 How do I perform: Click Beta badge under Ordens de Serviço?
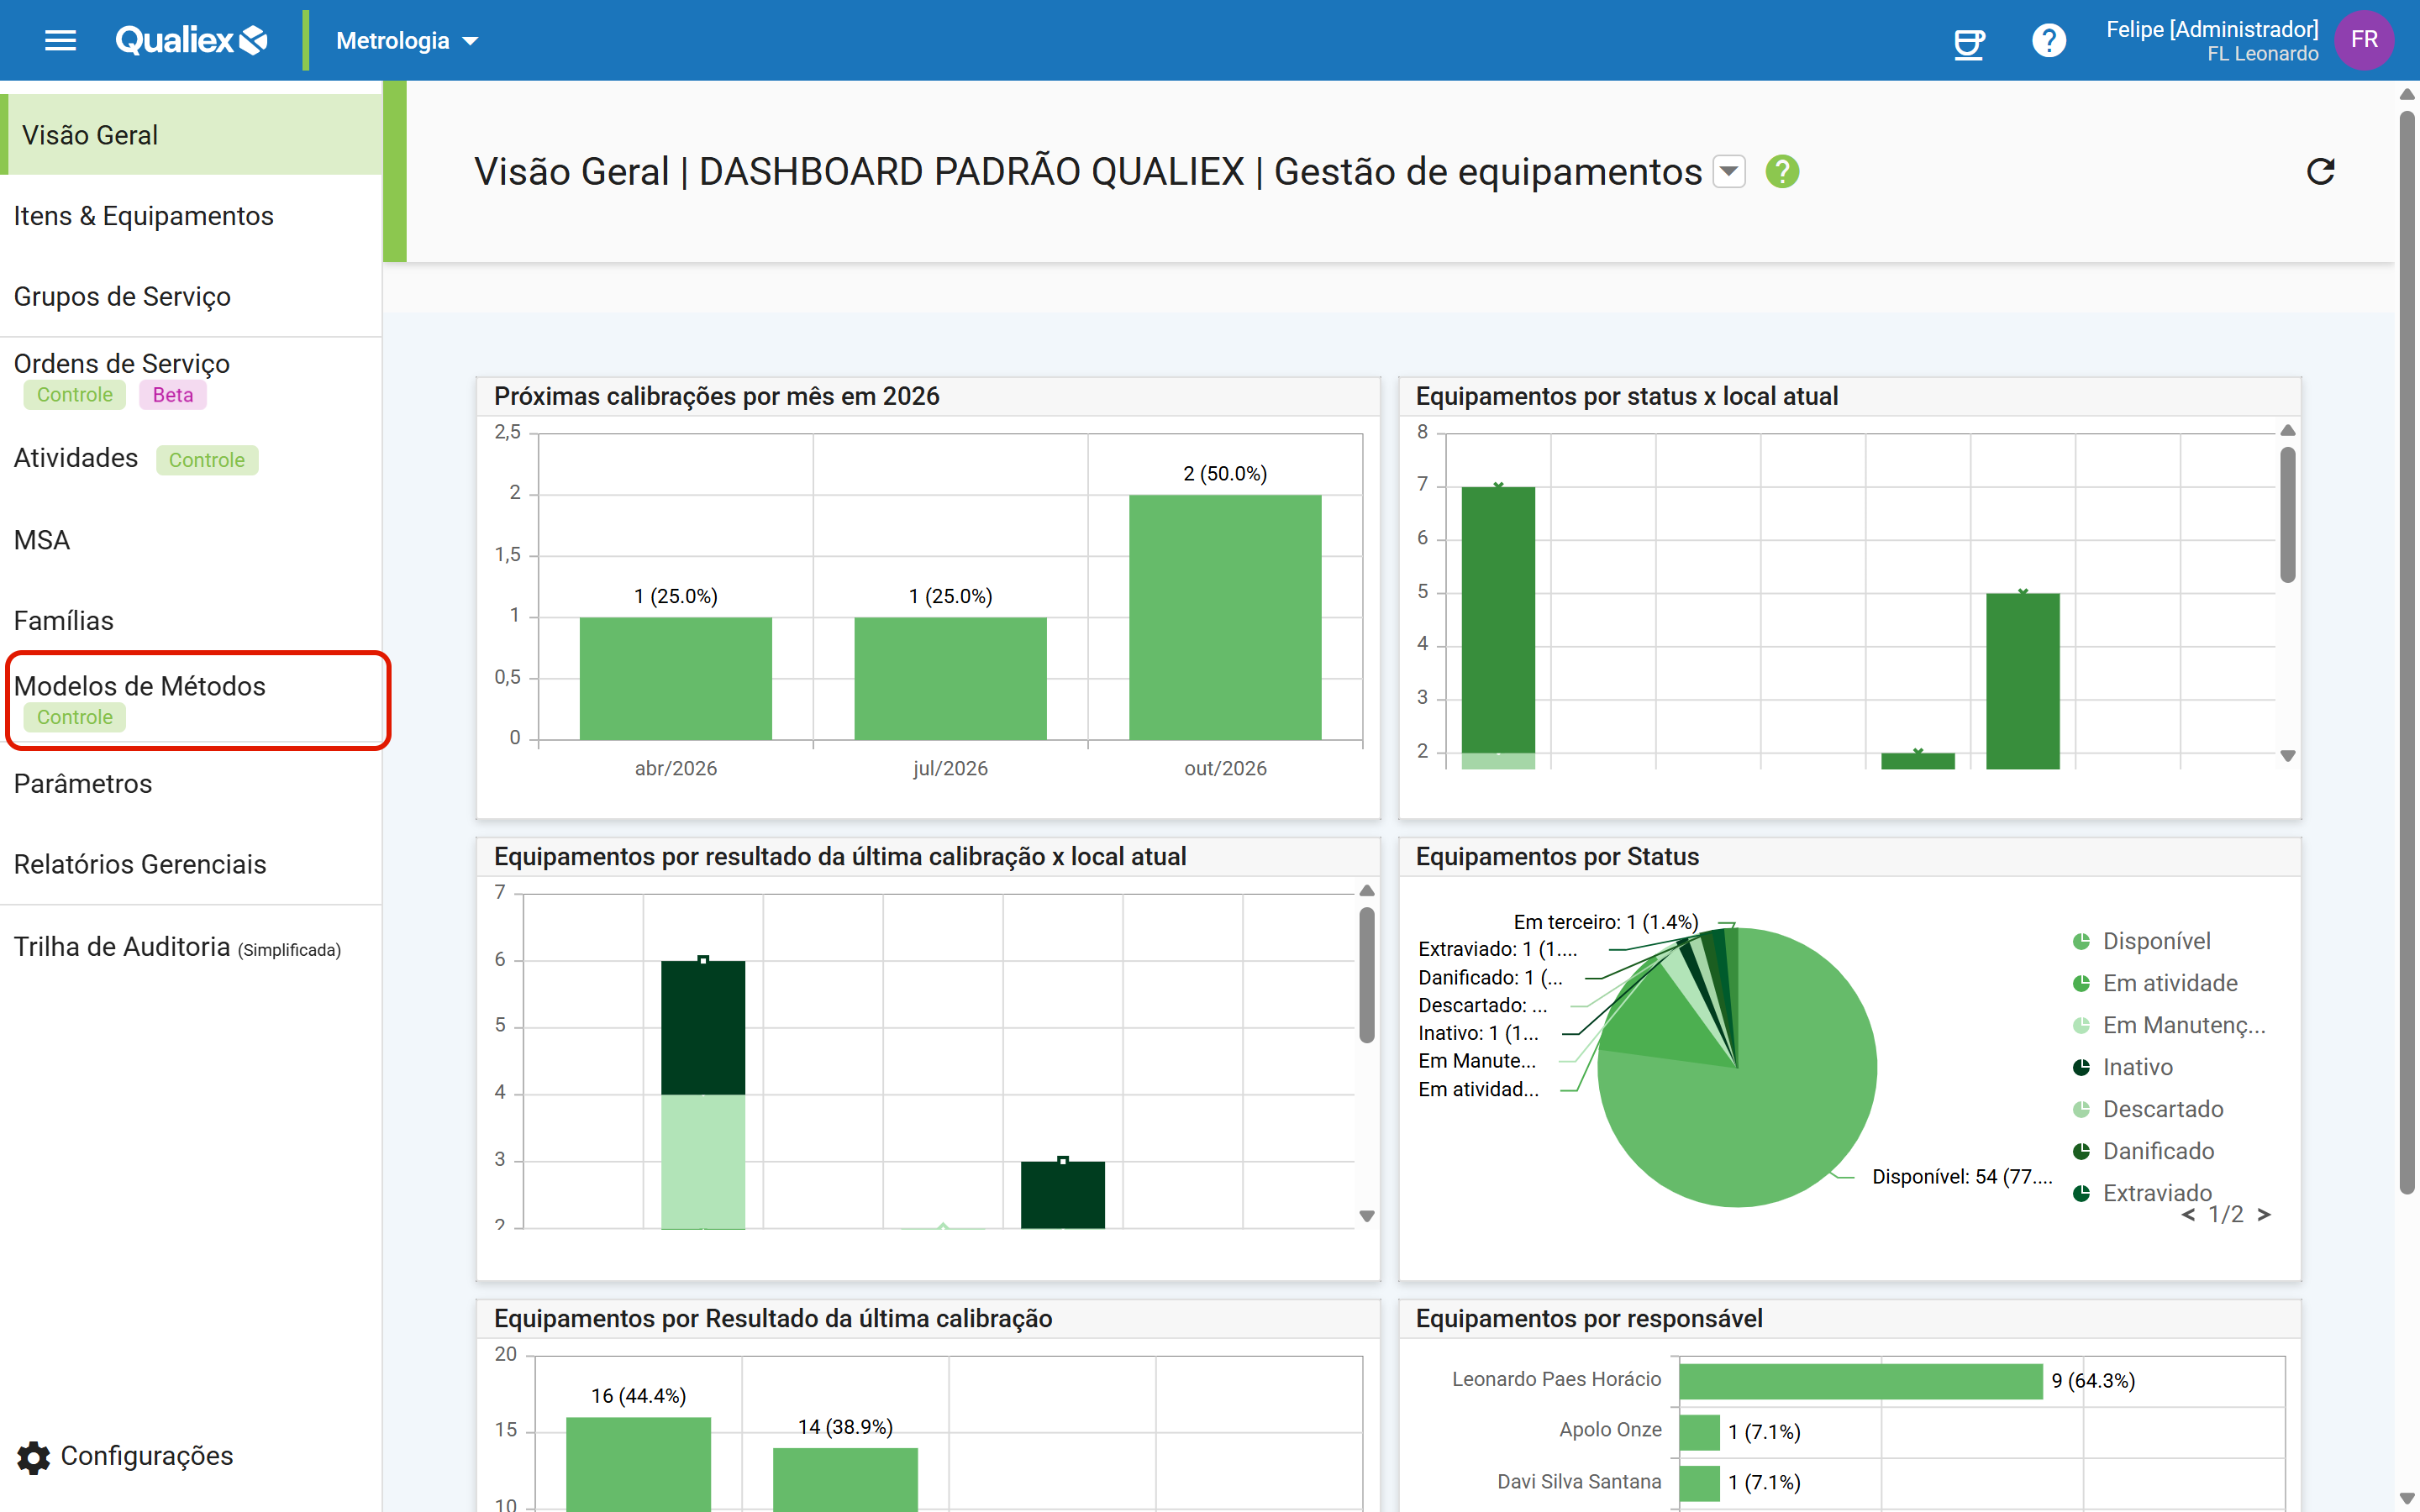point(173,395)
